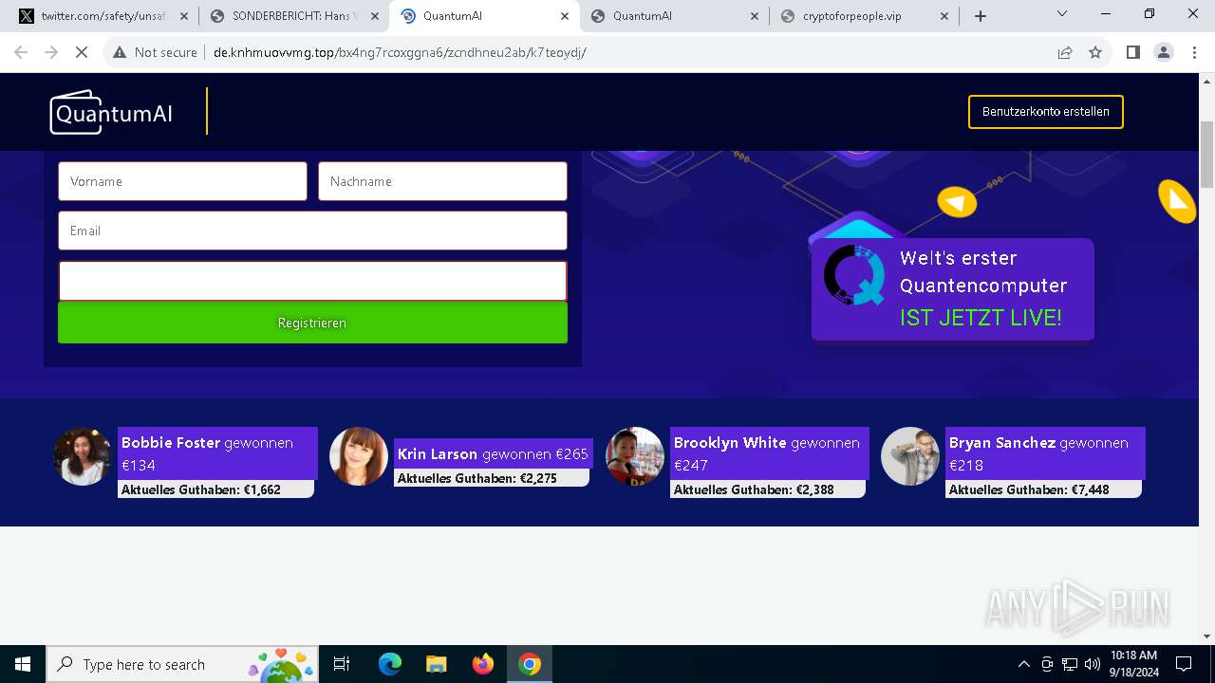
Task: Click Krin Larson's profile photo
Action: coord(359,456)
